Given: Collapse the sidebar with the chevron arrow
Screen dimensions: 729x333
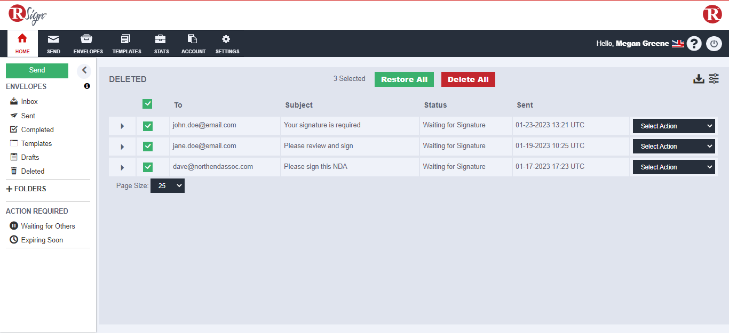Looking at the screenshot, I should click(x=84, y=70).
